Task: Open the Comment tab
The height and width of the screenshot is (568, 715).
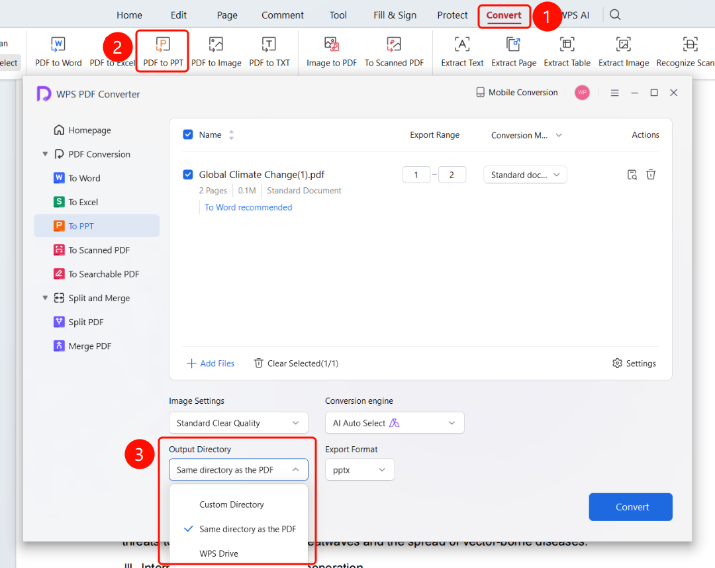Action: [282, 15]
